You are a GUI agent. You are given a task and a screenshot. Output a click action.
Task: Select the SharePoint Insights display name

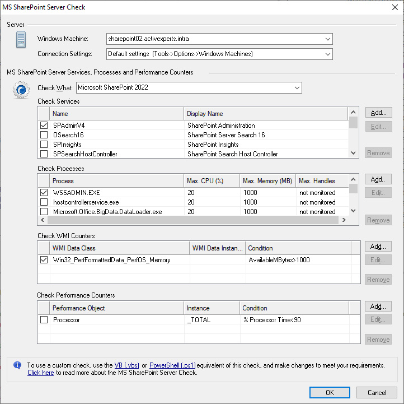(213, 145)
